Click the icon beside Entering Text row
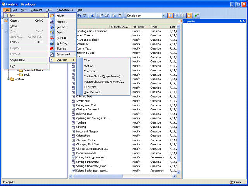The width and height of the screenshot is (248, 186). click(73, 96)
